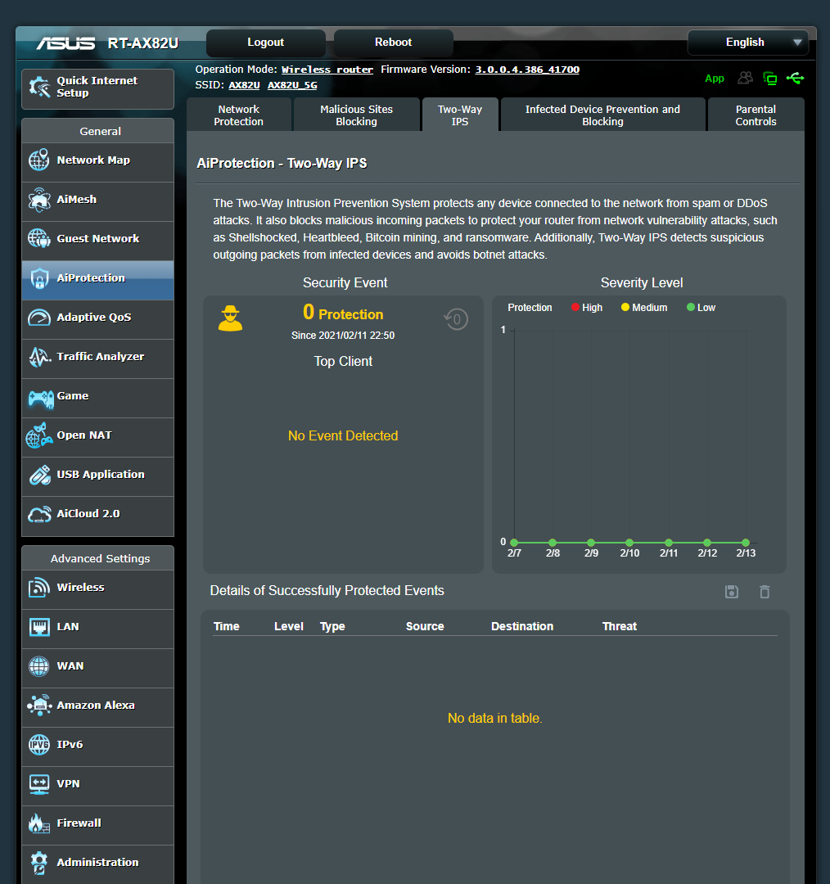Click the '0 Protection' count text
This screenshot has width=830, height=884.
click(x=343, y=313)
